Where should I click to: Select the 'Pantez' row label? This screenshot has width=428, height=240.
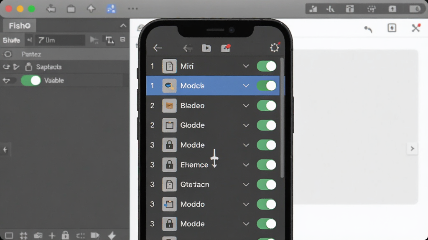(x=31, y=54)
